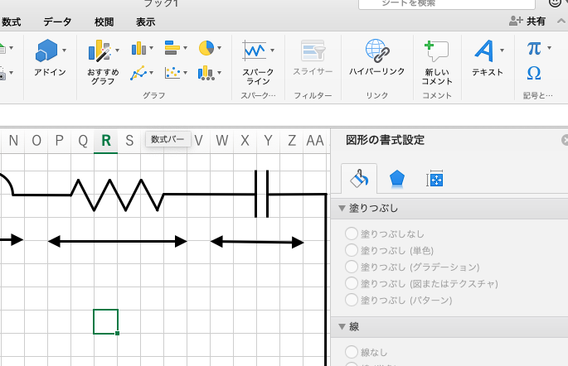
Task: Insert a ハイパーリンク hyperlink
Action: tap(377, 51)
